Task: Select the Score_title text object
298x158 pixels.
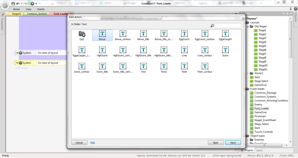Action: click(102, 68)
